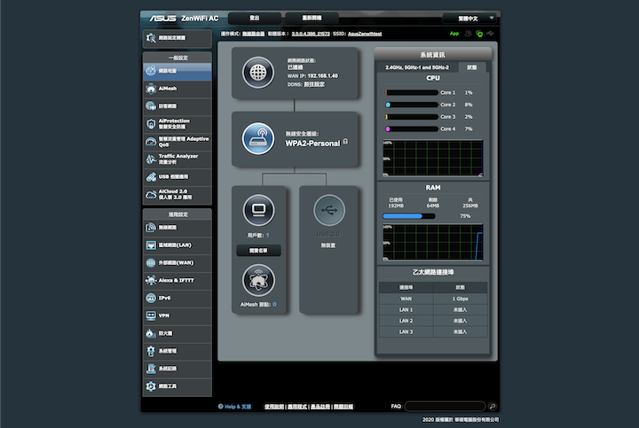This screenshot has height=428, width=639.
Task: Click the LAN 2 port row
Action: click(x=433, y=321)
